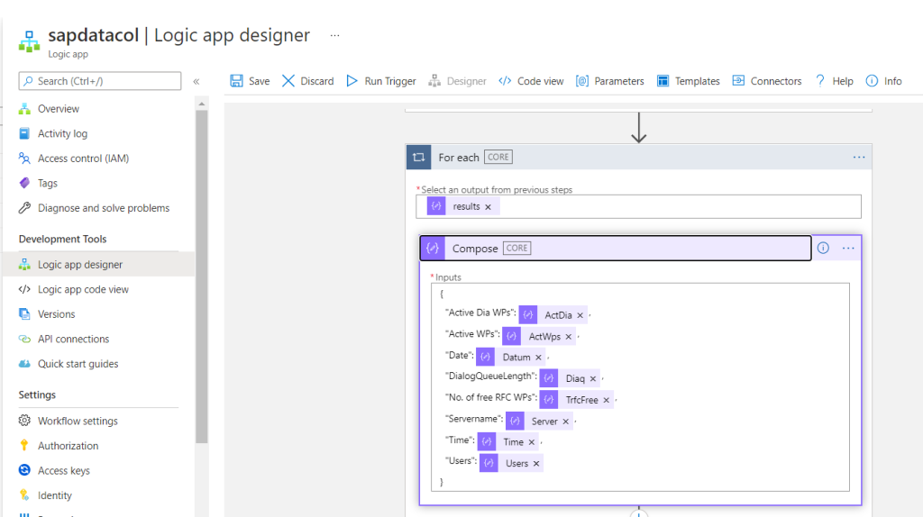Open Code view from the toolbar
Image resolution: width=923 pixels, height=517 pixels.
coord(531,81)
